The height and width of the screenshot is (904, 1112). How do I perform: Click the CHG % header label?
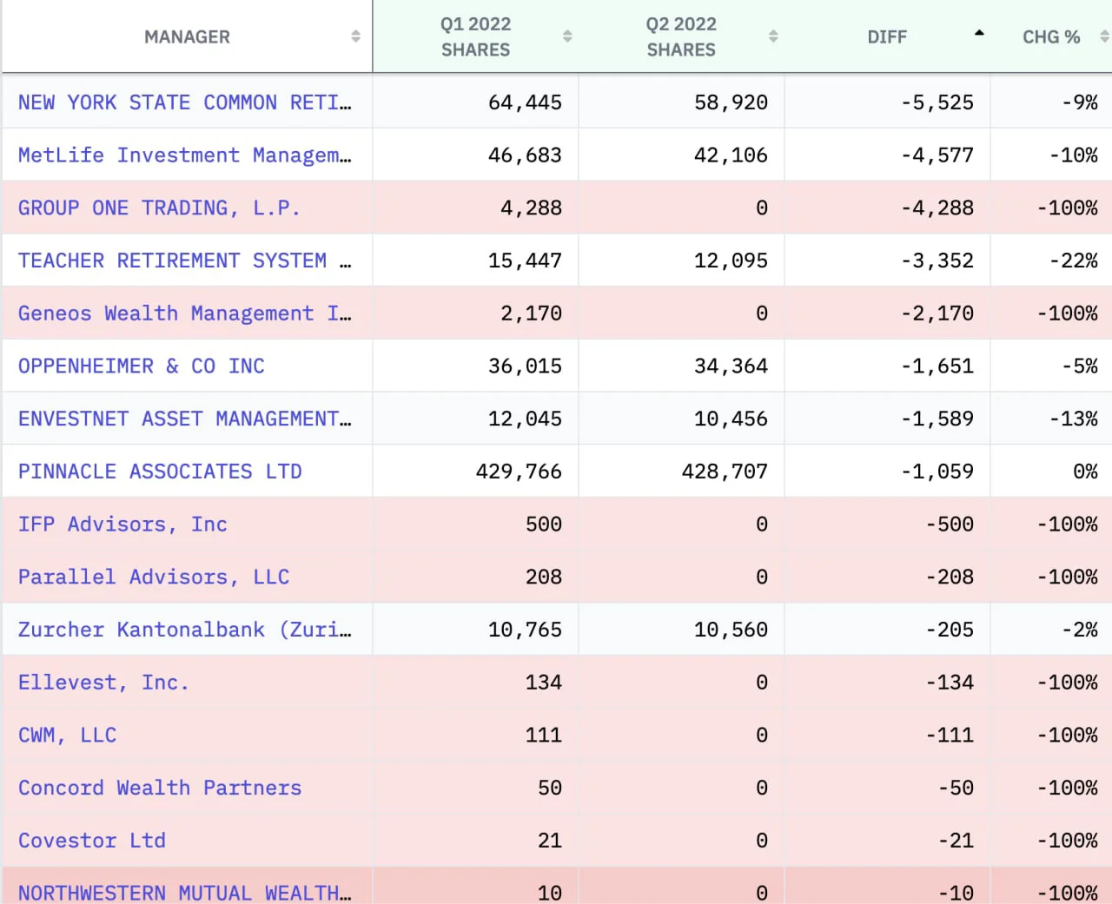point(1051,36)
